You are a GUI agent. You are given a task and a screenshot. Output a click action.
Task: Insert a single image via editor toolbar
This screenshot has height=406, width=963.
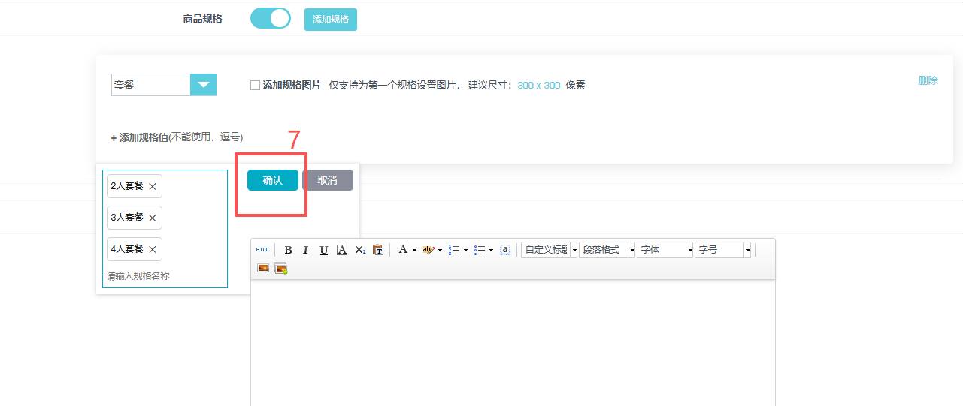point(263,268)
